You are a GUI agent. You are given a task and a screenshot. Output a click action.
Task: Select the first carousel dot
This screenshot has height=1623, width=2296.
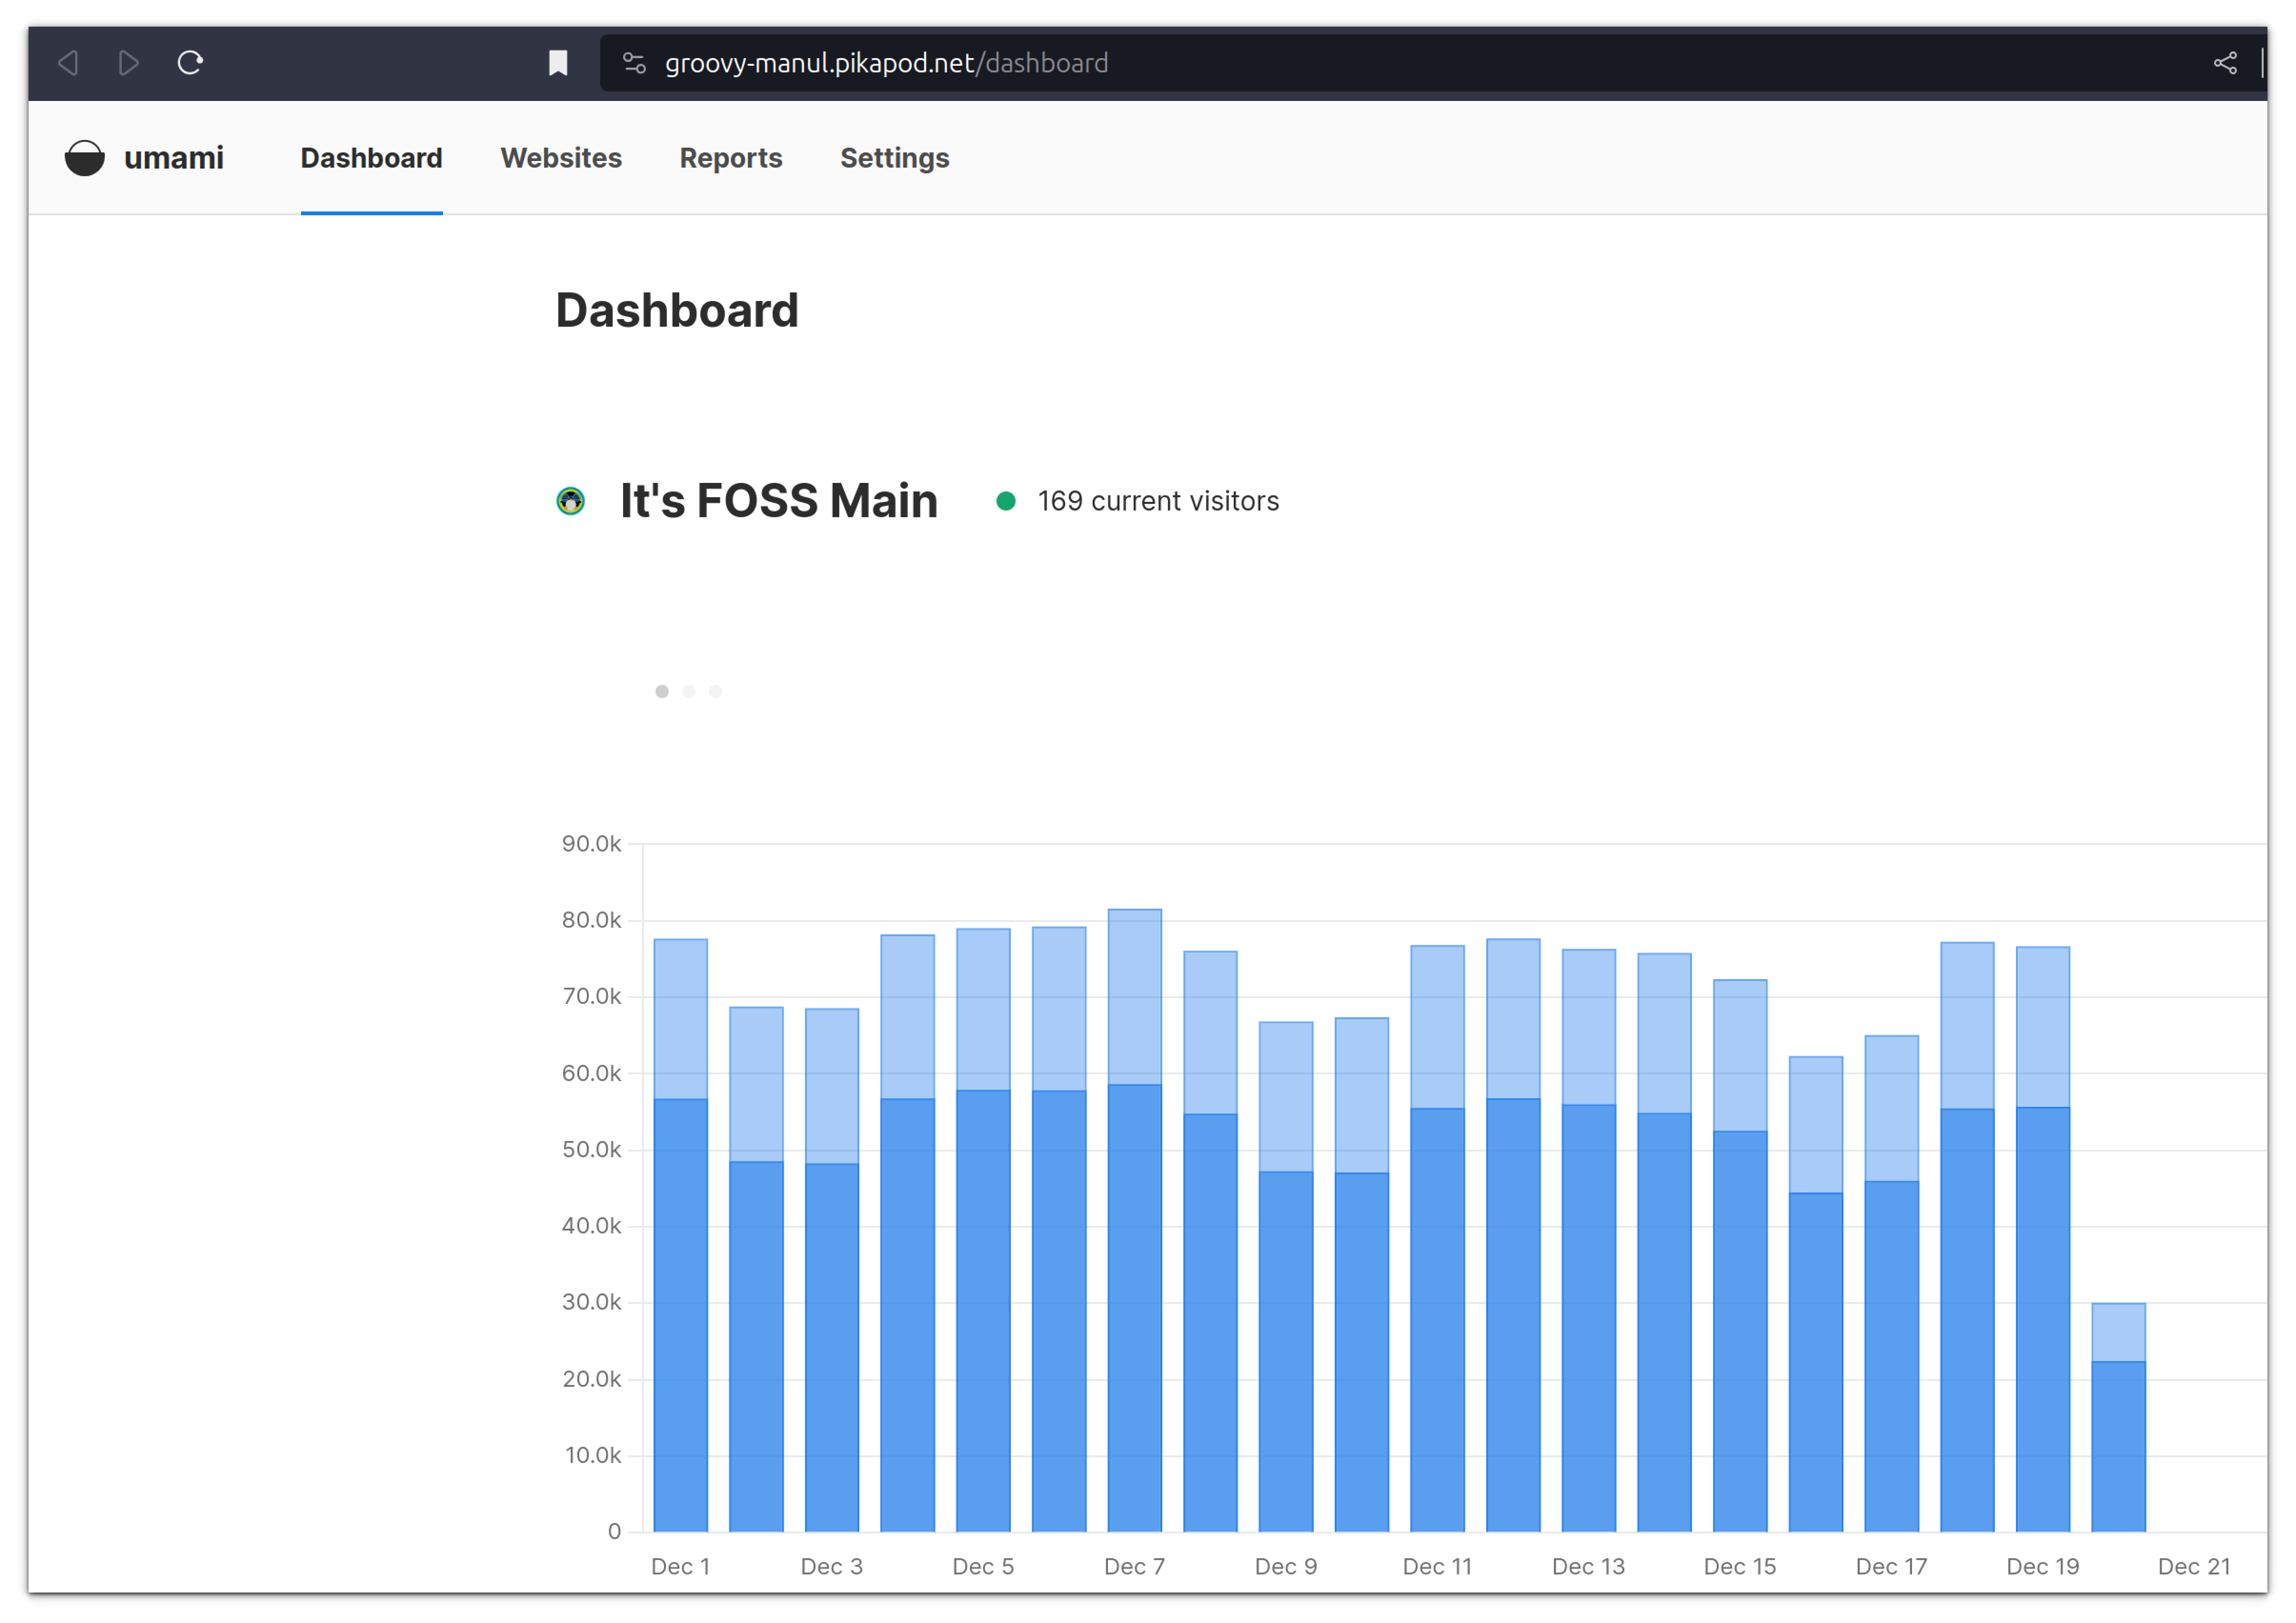[x=662, y=691]
